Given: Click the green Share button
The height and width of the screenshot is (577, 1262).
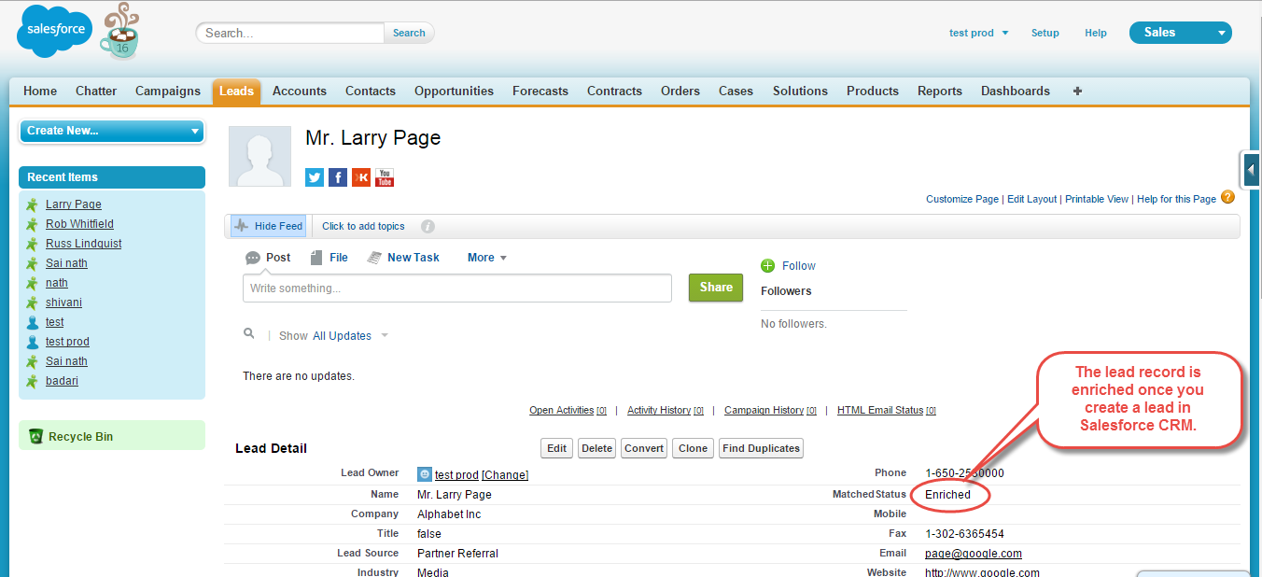Looking at the screenshot, I should pos(716,288).
